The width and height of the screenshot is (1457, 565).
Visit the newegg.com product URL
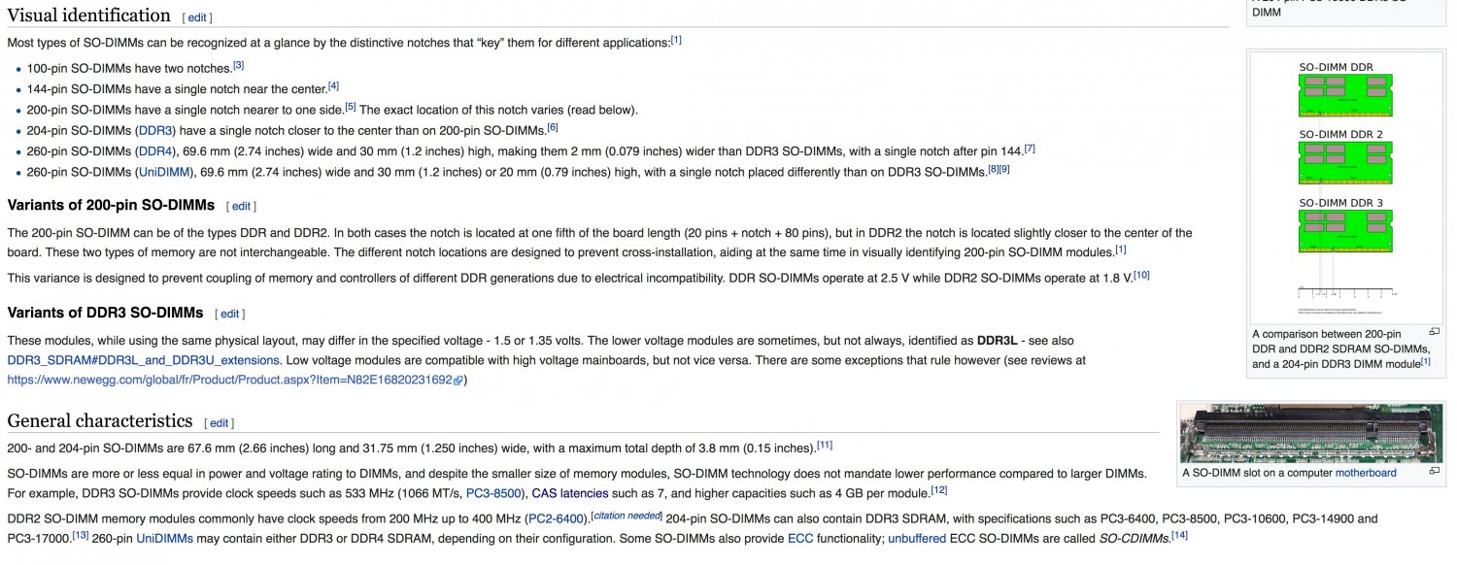230,380
